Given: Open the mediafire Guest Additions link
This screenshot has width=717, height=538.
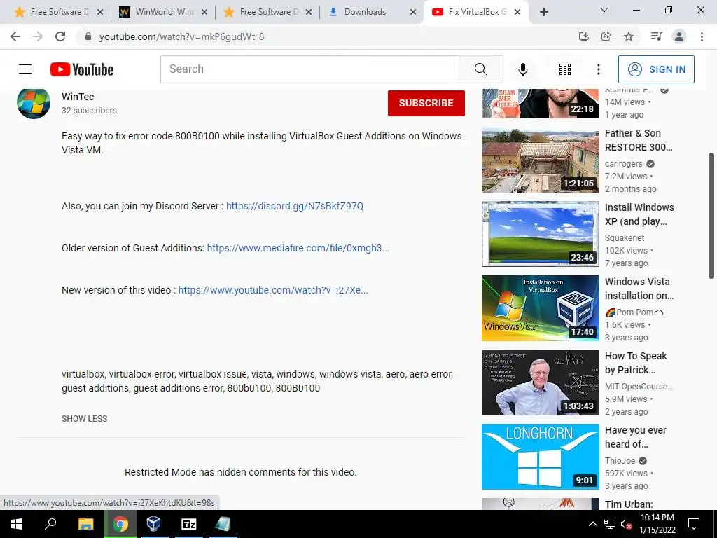Looking at the screenshot, I should click(298, 248).
